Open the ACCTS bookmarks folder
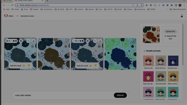 coord(108,9)
